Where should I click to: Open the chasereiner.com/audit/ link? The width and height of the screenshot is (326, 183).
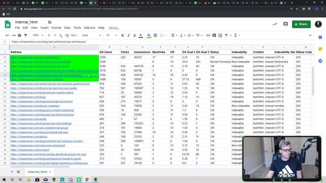(x=29, y=119)
